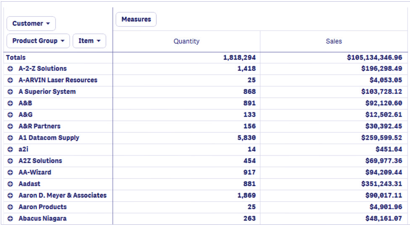Click plus icon beside A2Z Solutions
This screenshot has width=410, height=226.
[x=10, y=161]
